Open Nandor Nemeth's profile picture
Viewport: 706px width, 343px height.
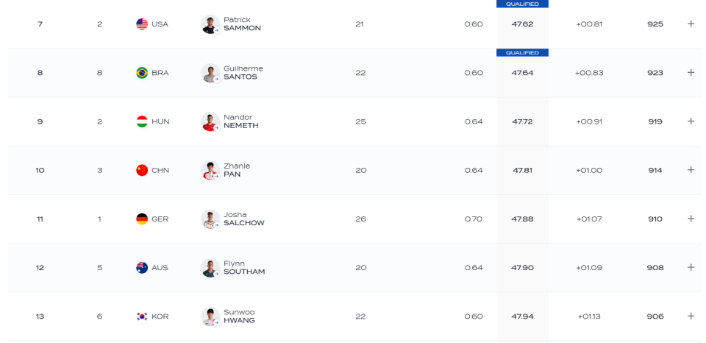pos(210,121)
